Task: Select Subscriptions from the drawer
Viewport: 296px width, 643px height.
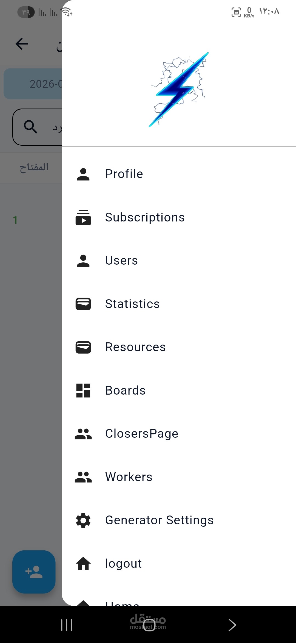Action: (145, 217)
